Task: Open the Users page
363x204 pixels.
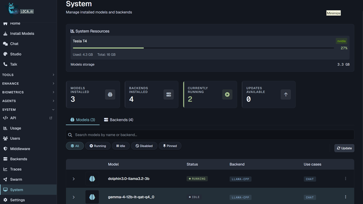Action: (x=28, y=138)
